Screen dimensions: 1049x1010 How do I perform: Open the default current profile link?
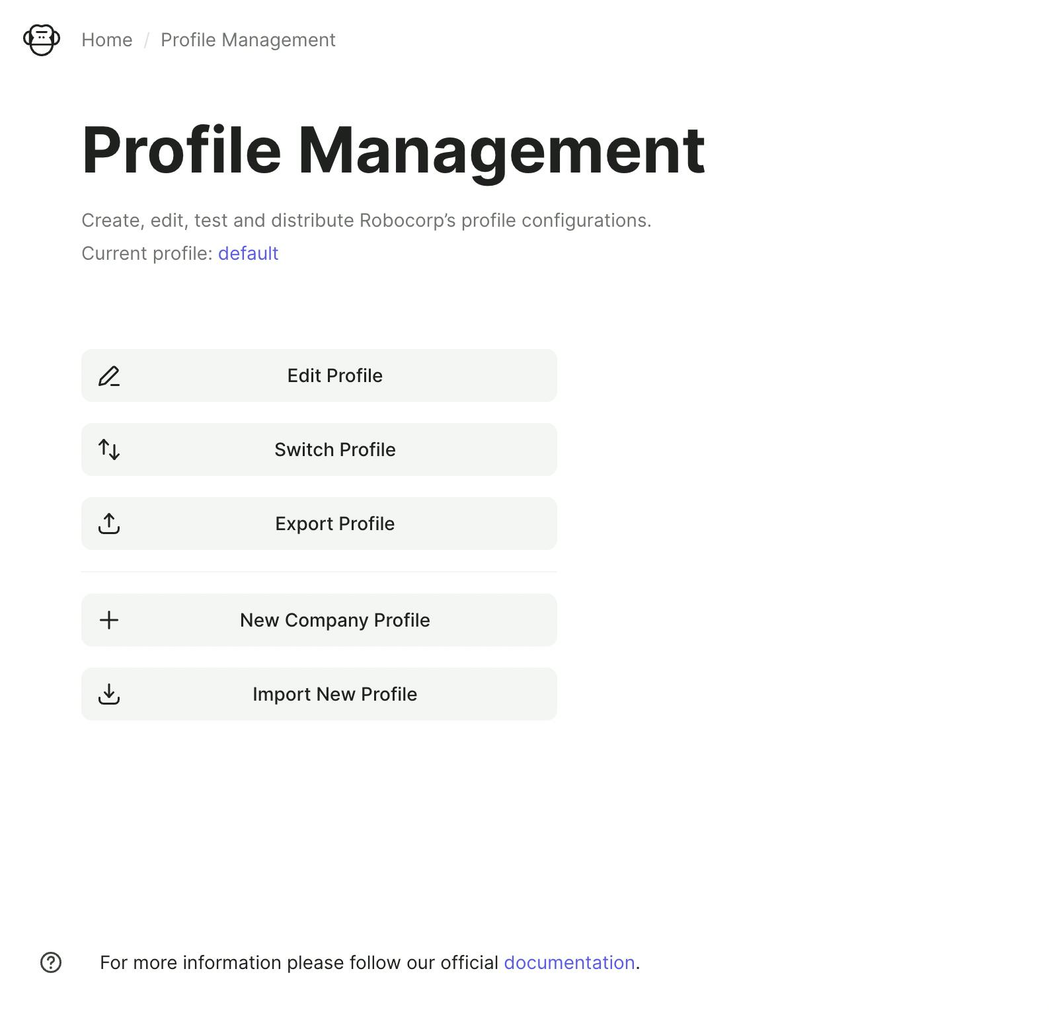coord(248,253)
